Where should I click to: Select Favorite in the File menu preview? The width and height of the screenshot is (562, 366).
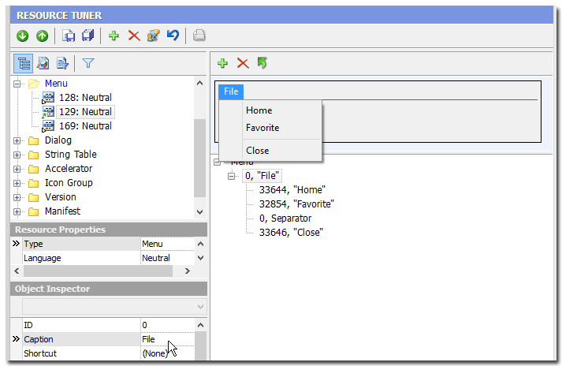(x=262, y=128)
